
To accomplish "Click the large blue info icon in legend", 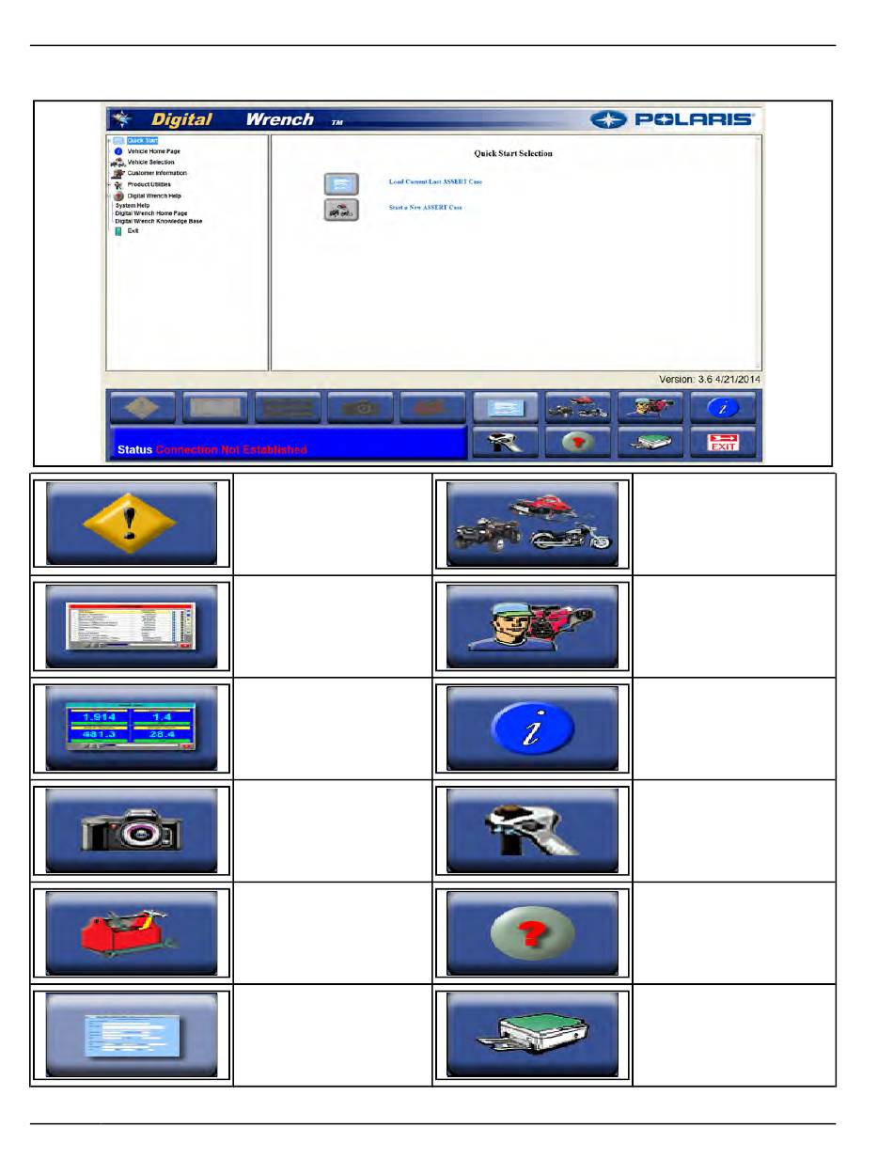I will click(x=532, y=728).
